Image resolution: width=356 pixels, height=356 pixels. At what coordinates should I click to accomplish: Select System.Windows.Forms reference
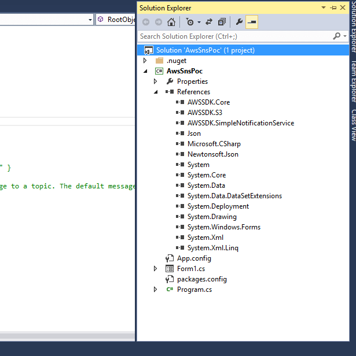point(224,227)
